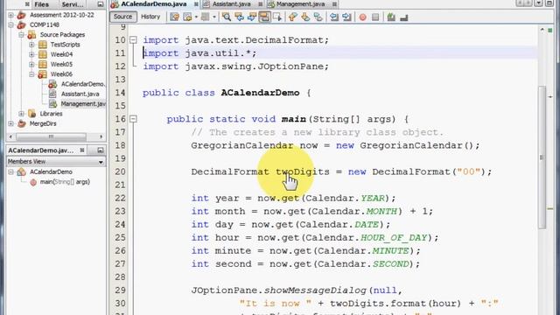The width and height of the screenshot is (560, 315).
Task: Close the ACalendarDemo.java editor tab
Action: (x=196, y=4)
